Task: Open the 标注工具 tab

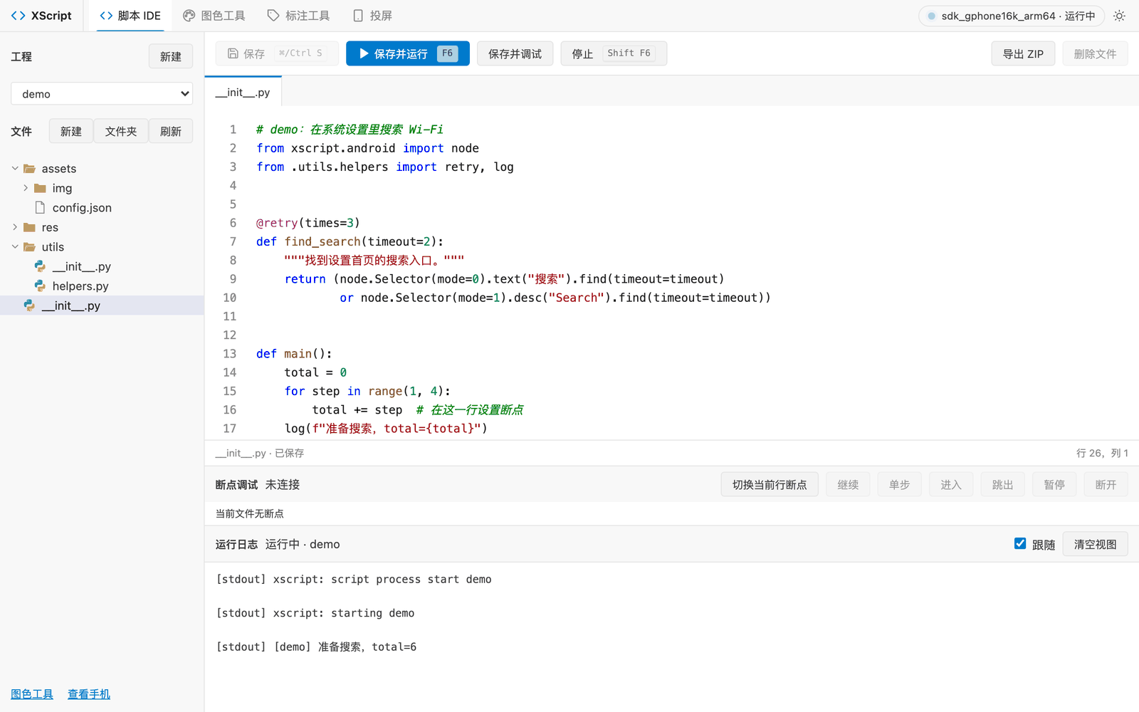Action: pos(298,16)
